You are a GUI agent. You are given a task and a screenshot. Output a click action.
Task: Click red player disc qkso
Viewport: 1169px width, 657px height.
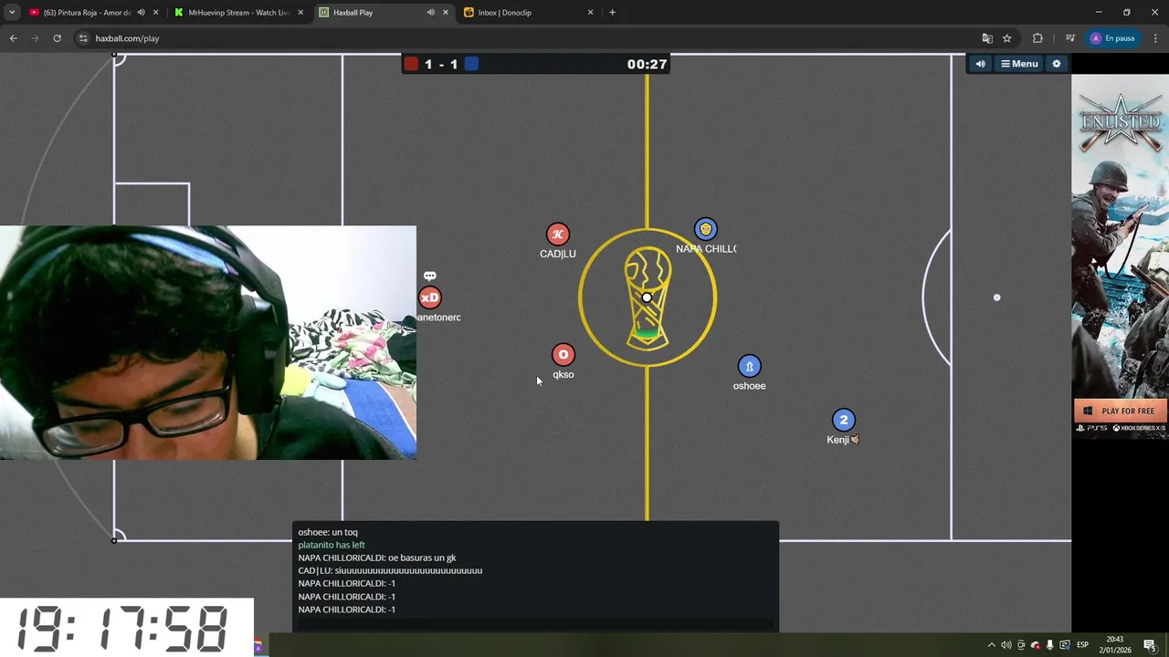(563, 354)
